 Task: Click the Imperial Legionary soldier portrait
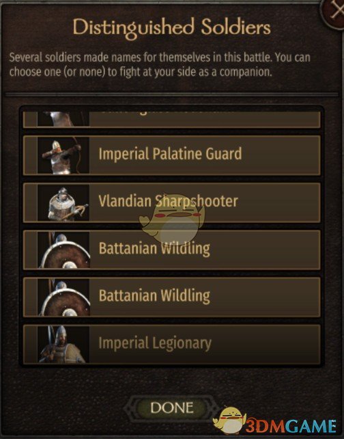point(63,345)
